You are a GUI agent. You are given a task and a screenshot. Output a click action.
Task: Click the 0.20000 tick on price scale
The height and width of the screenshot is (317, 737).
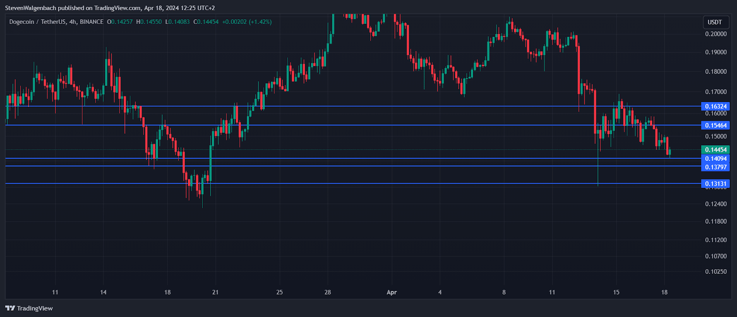(x=716, y=34)
